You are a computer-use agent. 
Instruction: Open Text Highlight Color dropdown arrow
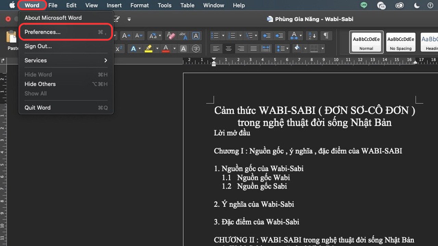tap(157, 49)
